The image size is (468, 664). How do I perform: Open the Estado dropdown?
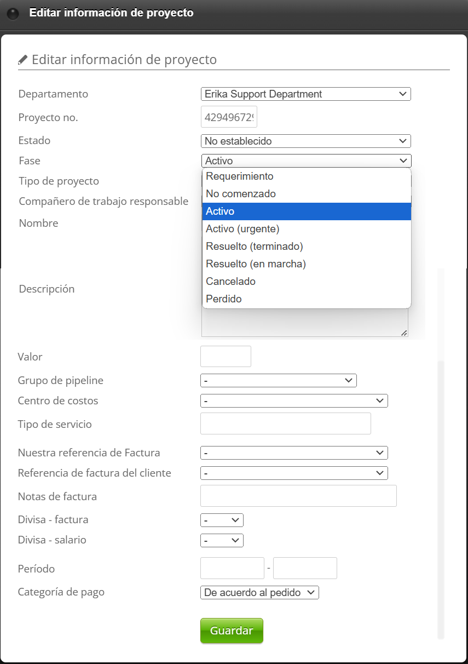(305, 141)
